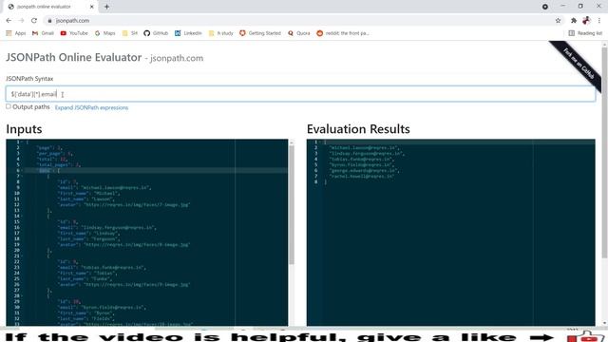Click "george.edwards@reqres.in" in Evaluation Results
This screenshot has height=342, width=608.
point(363,171)
